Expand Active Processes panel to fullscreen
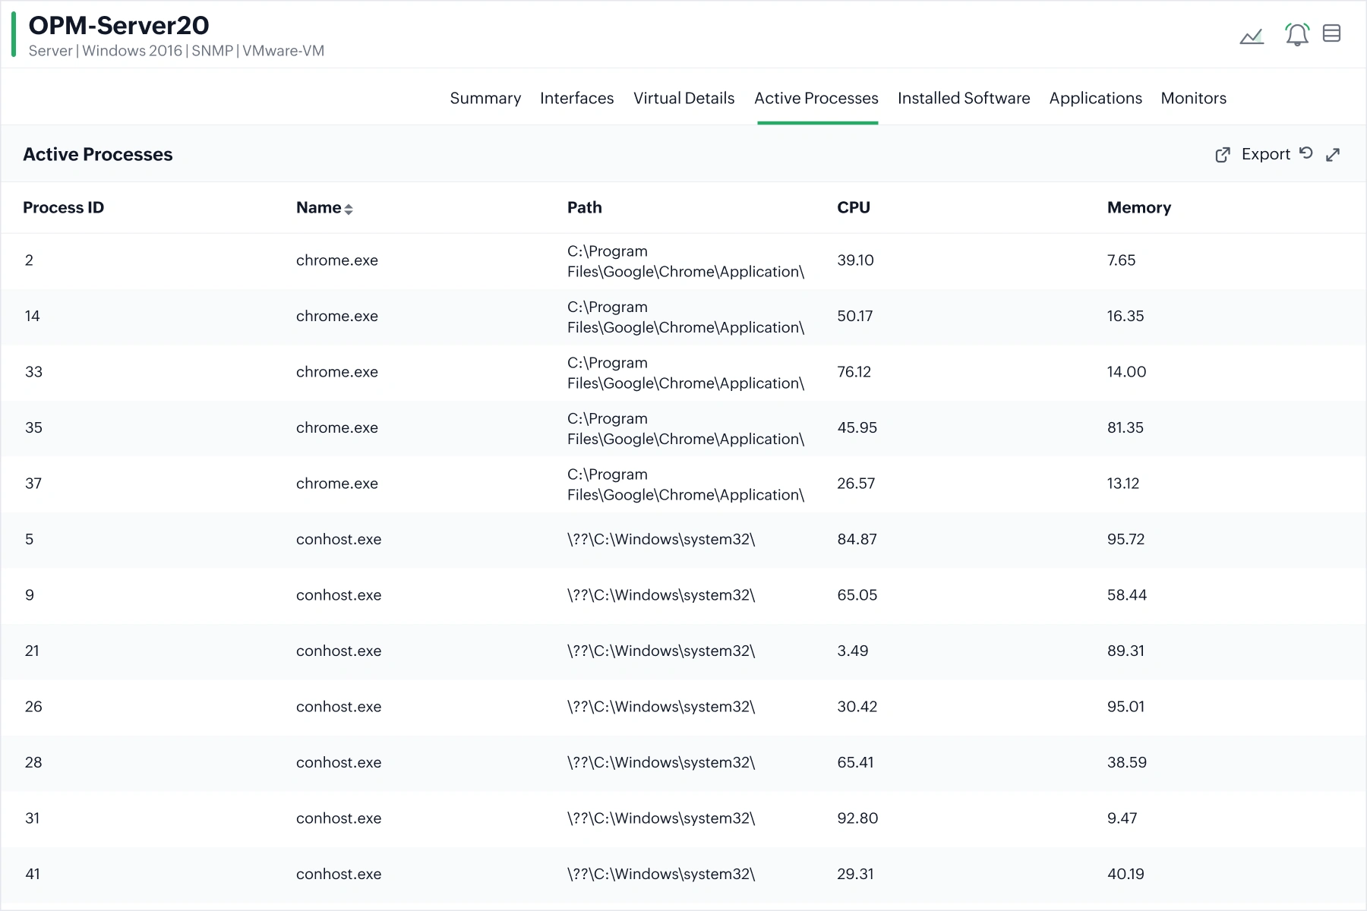1367x911 pixels. (1333, 155)
